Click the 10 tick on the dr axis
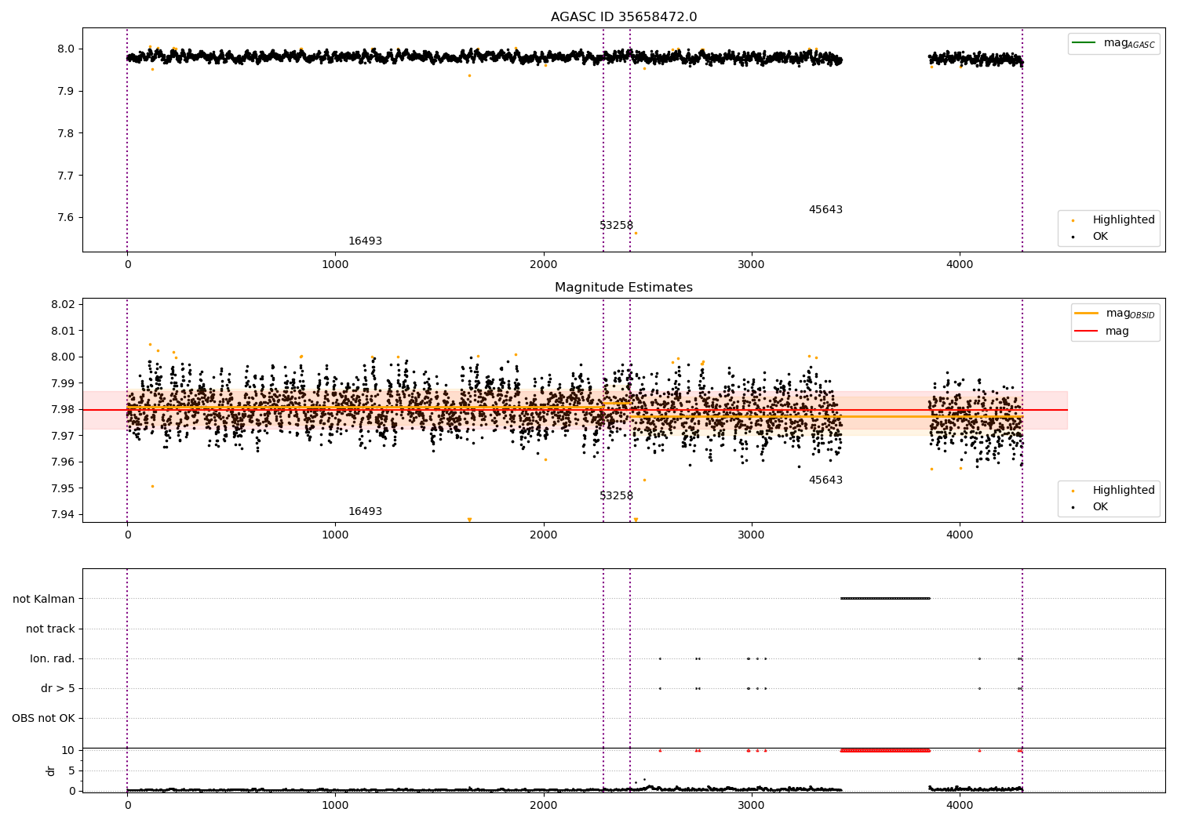1177x823 pixels. pos(68,750)
